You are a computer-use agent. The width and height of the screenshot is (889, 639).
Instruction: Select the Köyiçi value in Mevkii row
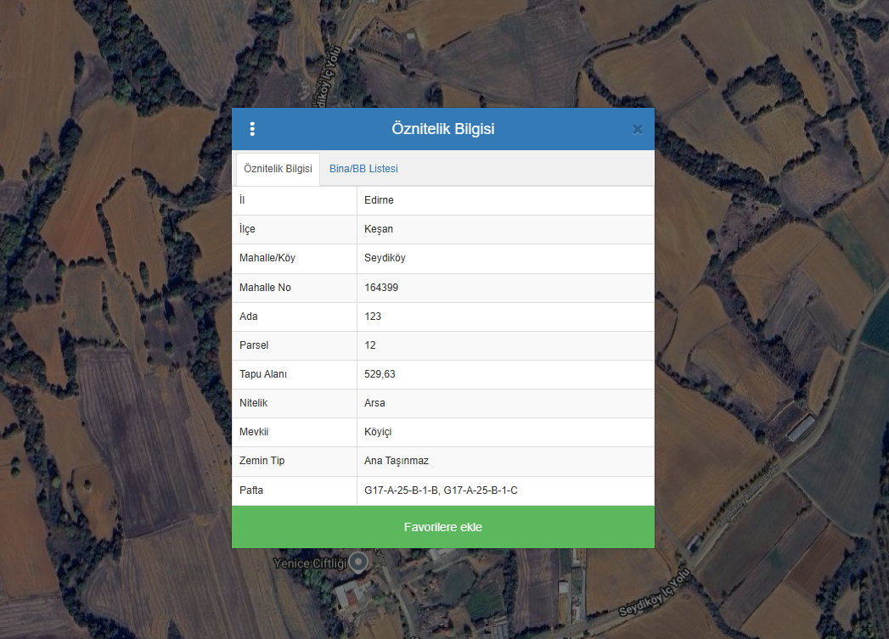[378, 432]
